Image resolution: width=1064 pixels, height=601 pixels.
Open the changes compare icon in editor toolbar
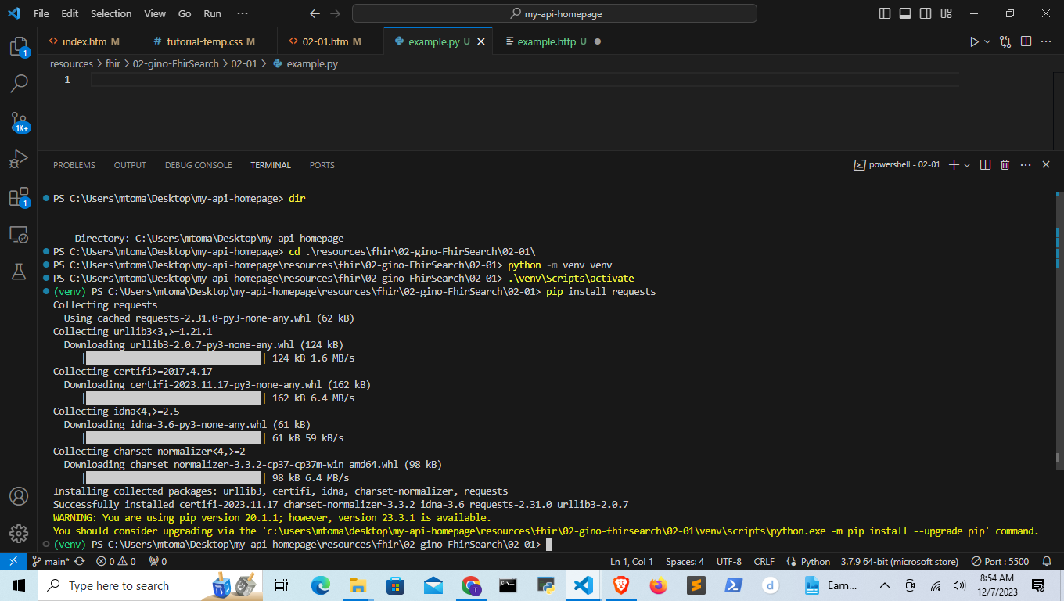1005,41
